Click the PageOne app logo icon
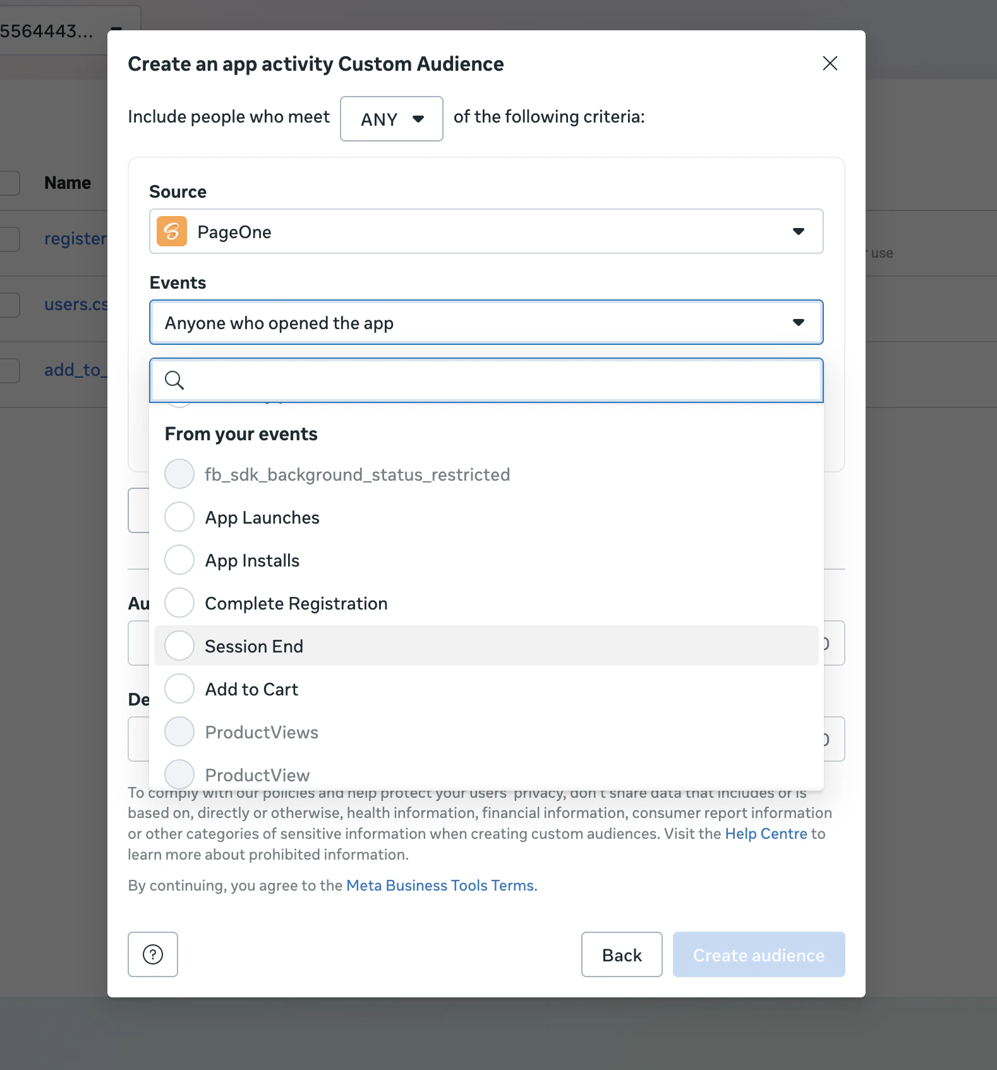 pyautogui.click(x=172, y=231)
